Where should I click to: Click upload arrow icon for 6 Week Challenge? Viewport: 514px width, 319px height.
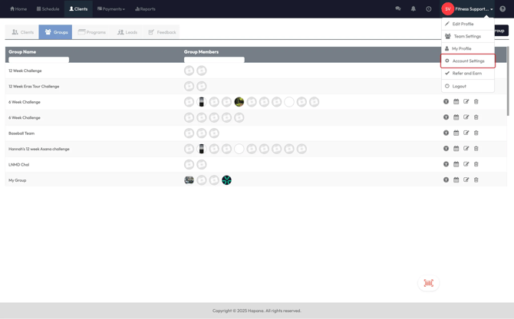pos(446,102)
